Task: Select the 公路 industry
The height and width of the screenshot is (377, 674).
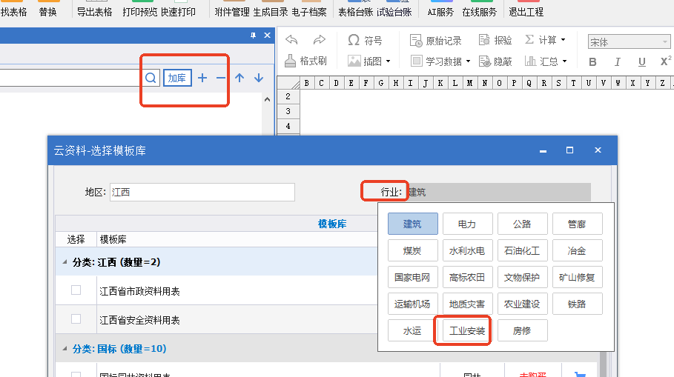Action: click(x=522, y=224)
